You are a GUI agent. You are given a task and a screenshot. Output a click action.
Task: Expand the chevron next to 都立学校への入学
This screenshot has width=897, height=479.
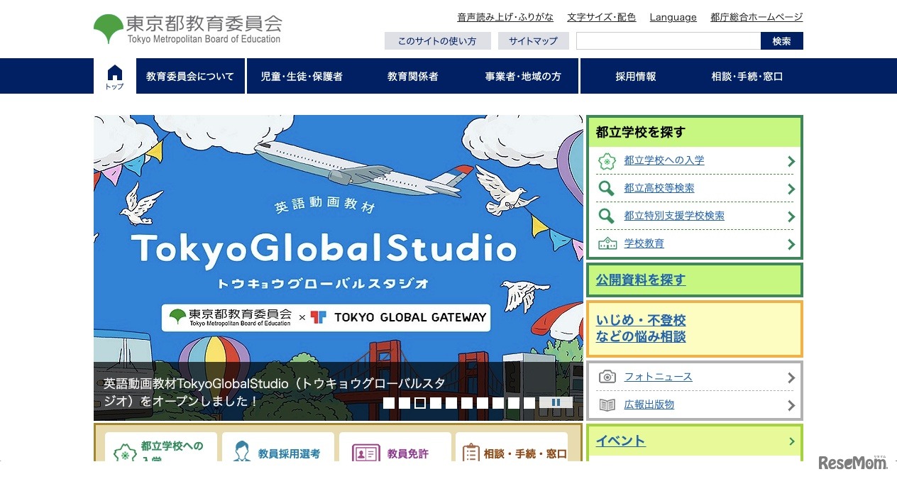pos(791,161)
